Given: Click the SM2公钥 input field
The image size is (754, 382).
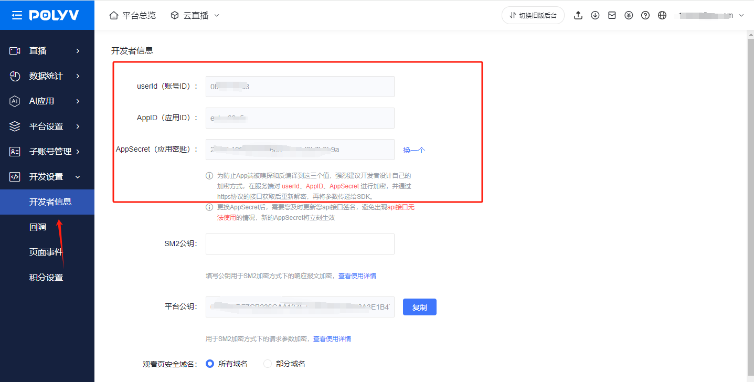Looking at the screenshot, I should point(300,244).
